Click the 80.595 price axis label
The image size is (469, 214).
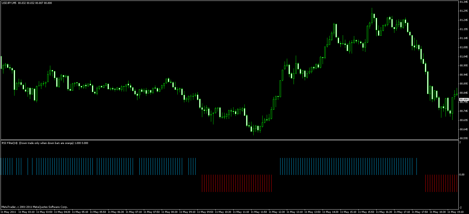coord(463,138)
